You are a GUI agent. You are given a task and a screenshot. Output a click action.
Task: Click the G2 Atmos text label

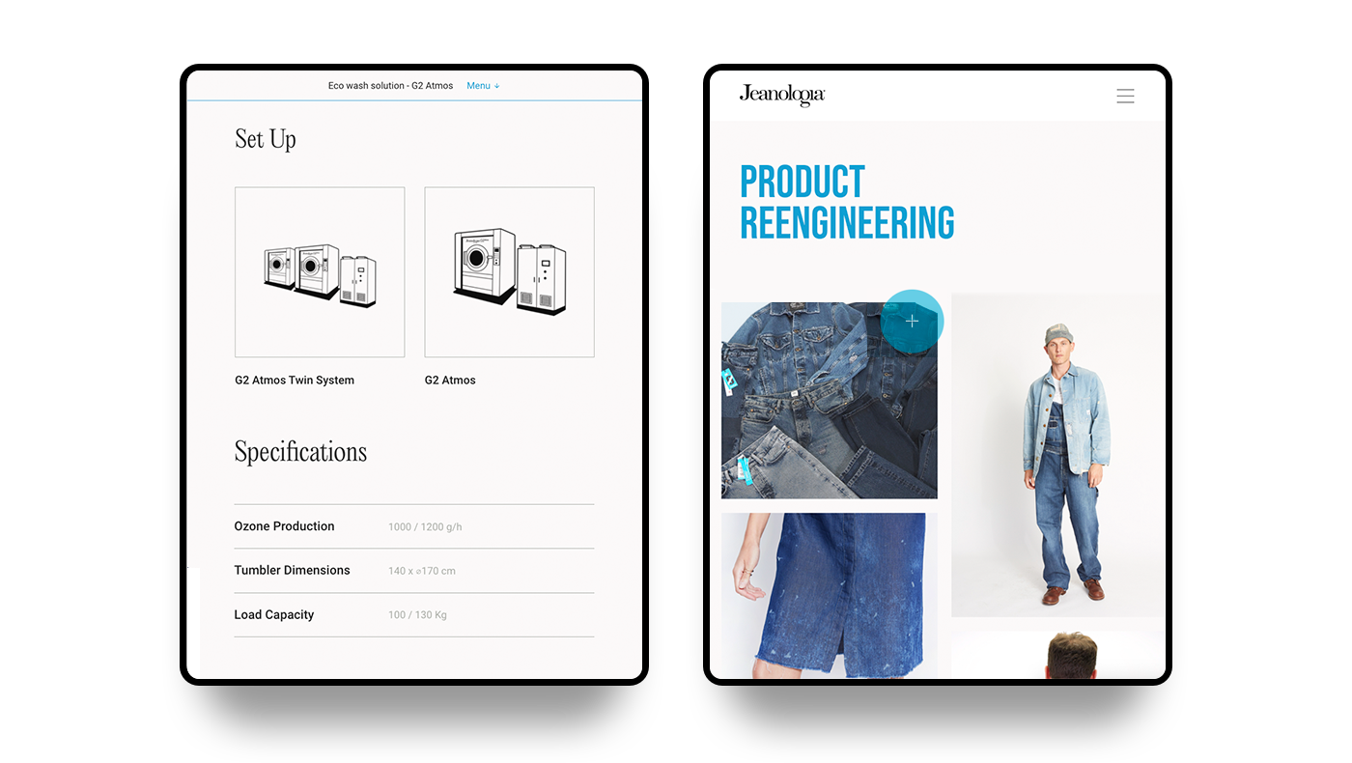click(450, 381)
